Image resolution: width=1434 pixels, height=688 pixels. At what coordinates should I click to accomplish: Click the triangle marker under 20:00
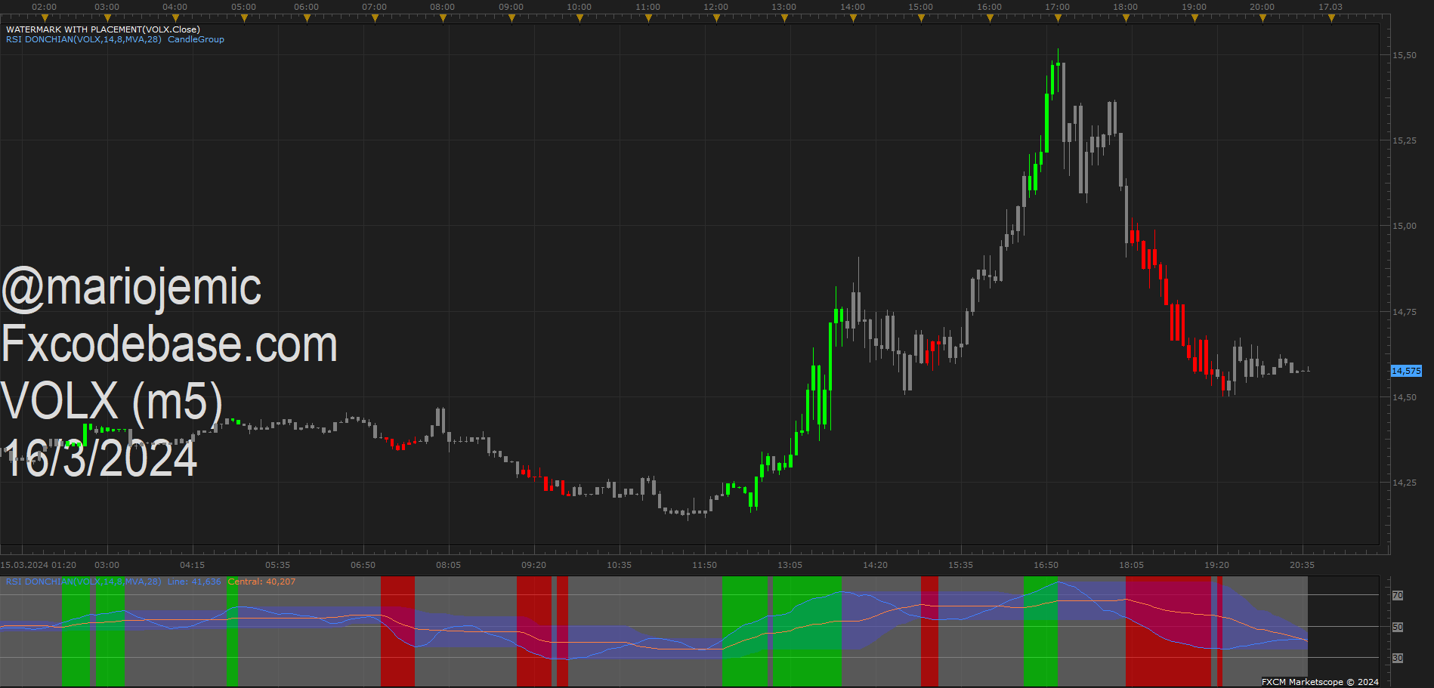[x=1262, y=18]
